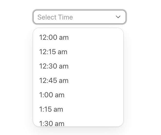
Task: Set the time to midnight 12:00 am
Action: click(x=54, y=37)
